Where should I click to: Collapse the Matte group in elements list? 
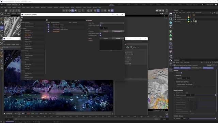22,28
